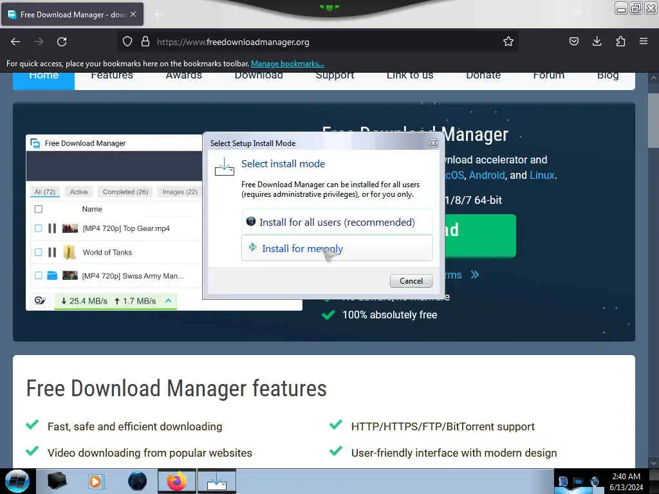This screenshot has height=494, width=659.
Task: Open the globe taskbar icon
Action: pos(138,481)
